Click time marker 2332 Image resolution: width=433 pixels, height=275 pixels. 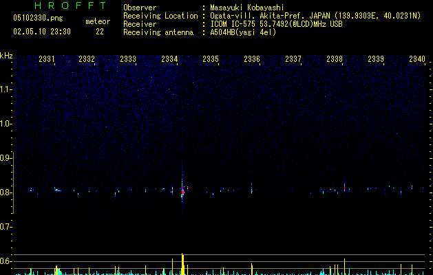[x=87, y=58]
